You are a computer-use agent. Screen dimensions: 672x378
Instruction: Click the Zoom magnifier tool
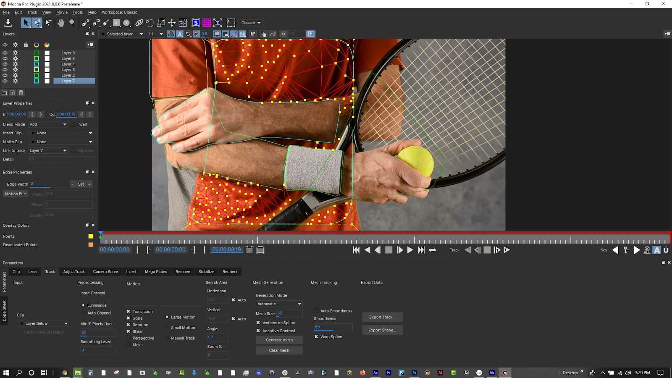72,23
